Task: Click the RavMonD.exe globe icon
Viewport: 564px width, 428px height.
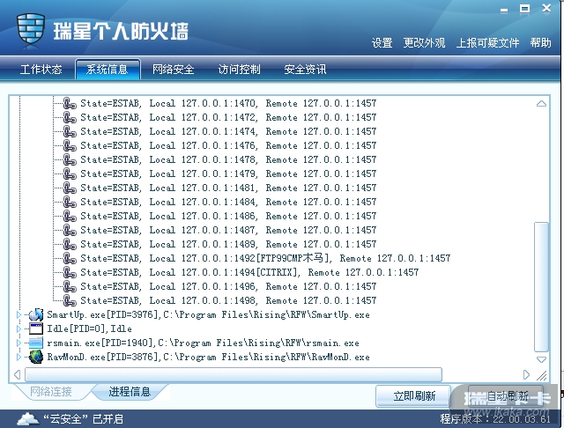Action: [36, 357]
